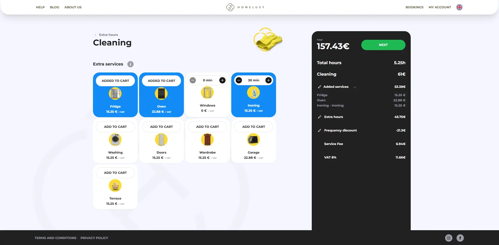Decrease Windows minutes with minus button

click(x=193, y=80)
